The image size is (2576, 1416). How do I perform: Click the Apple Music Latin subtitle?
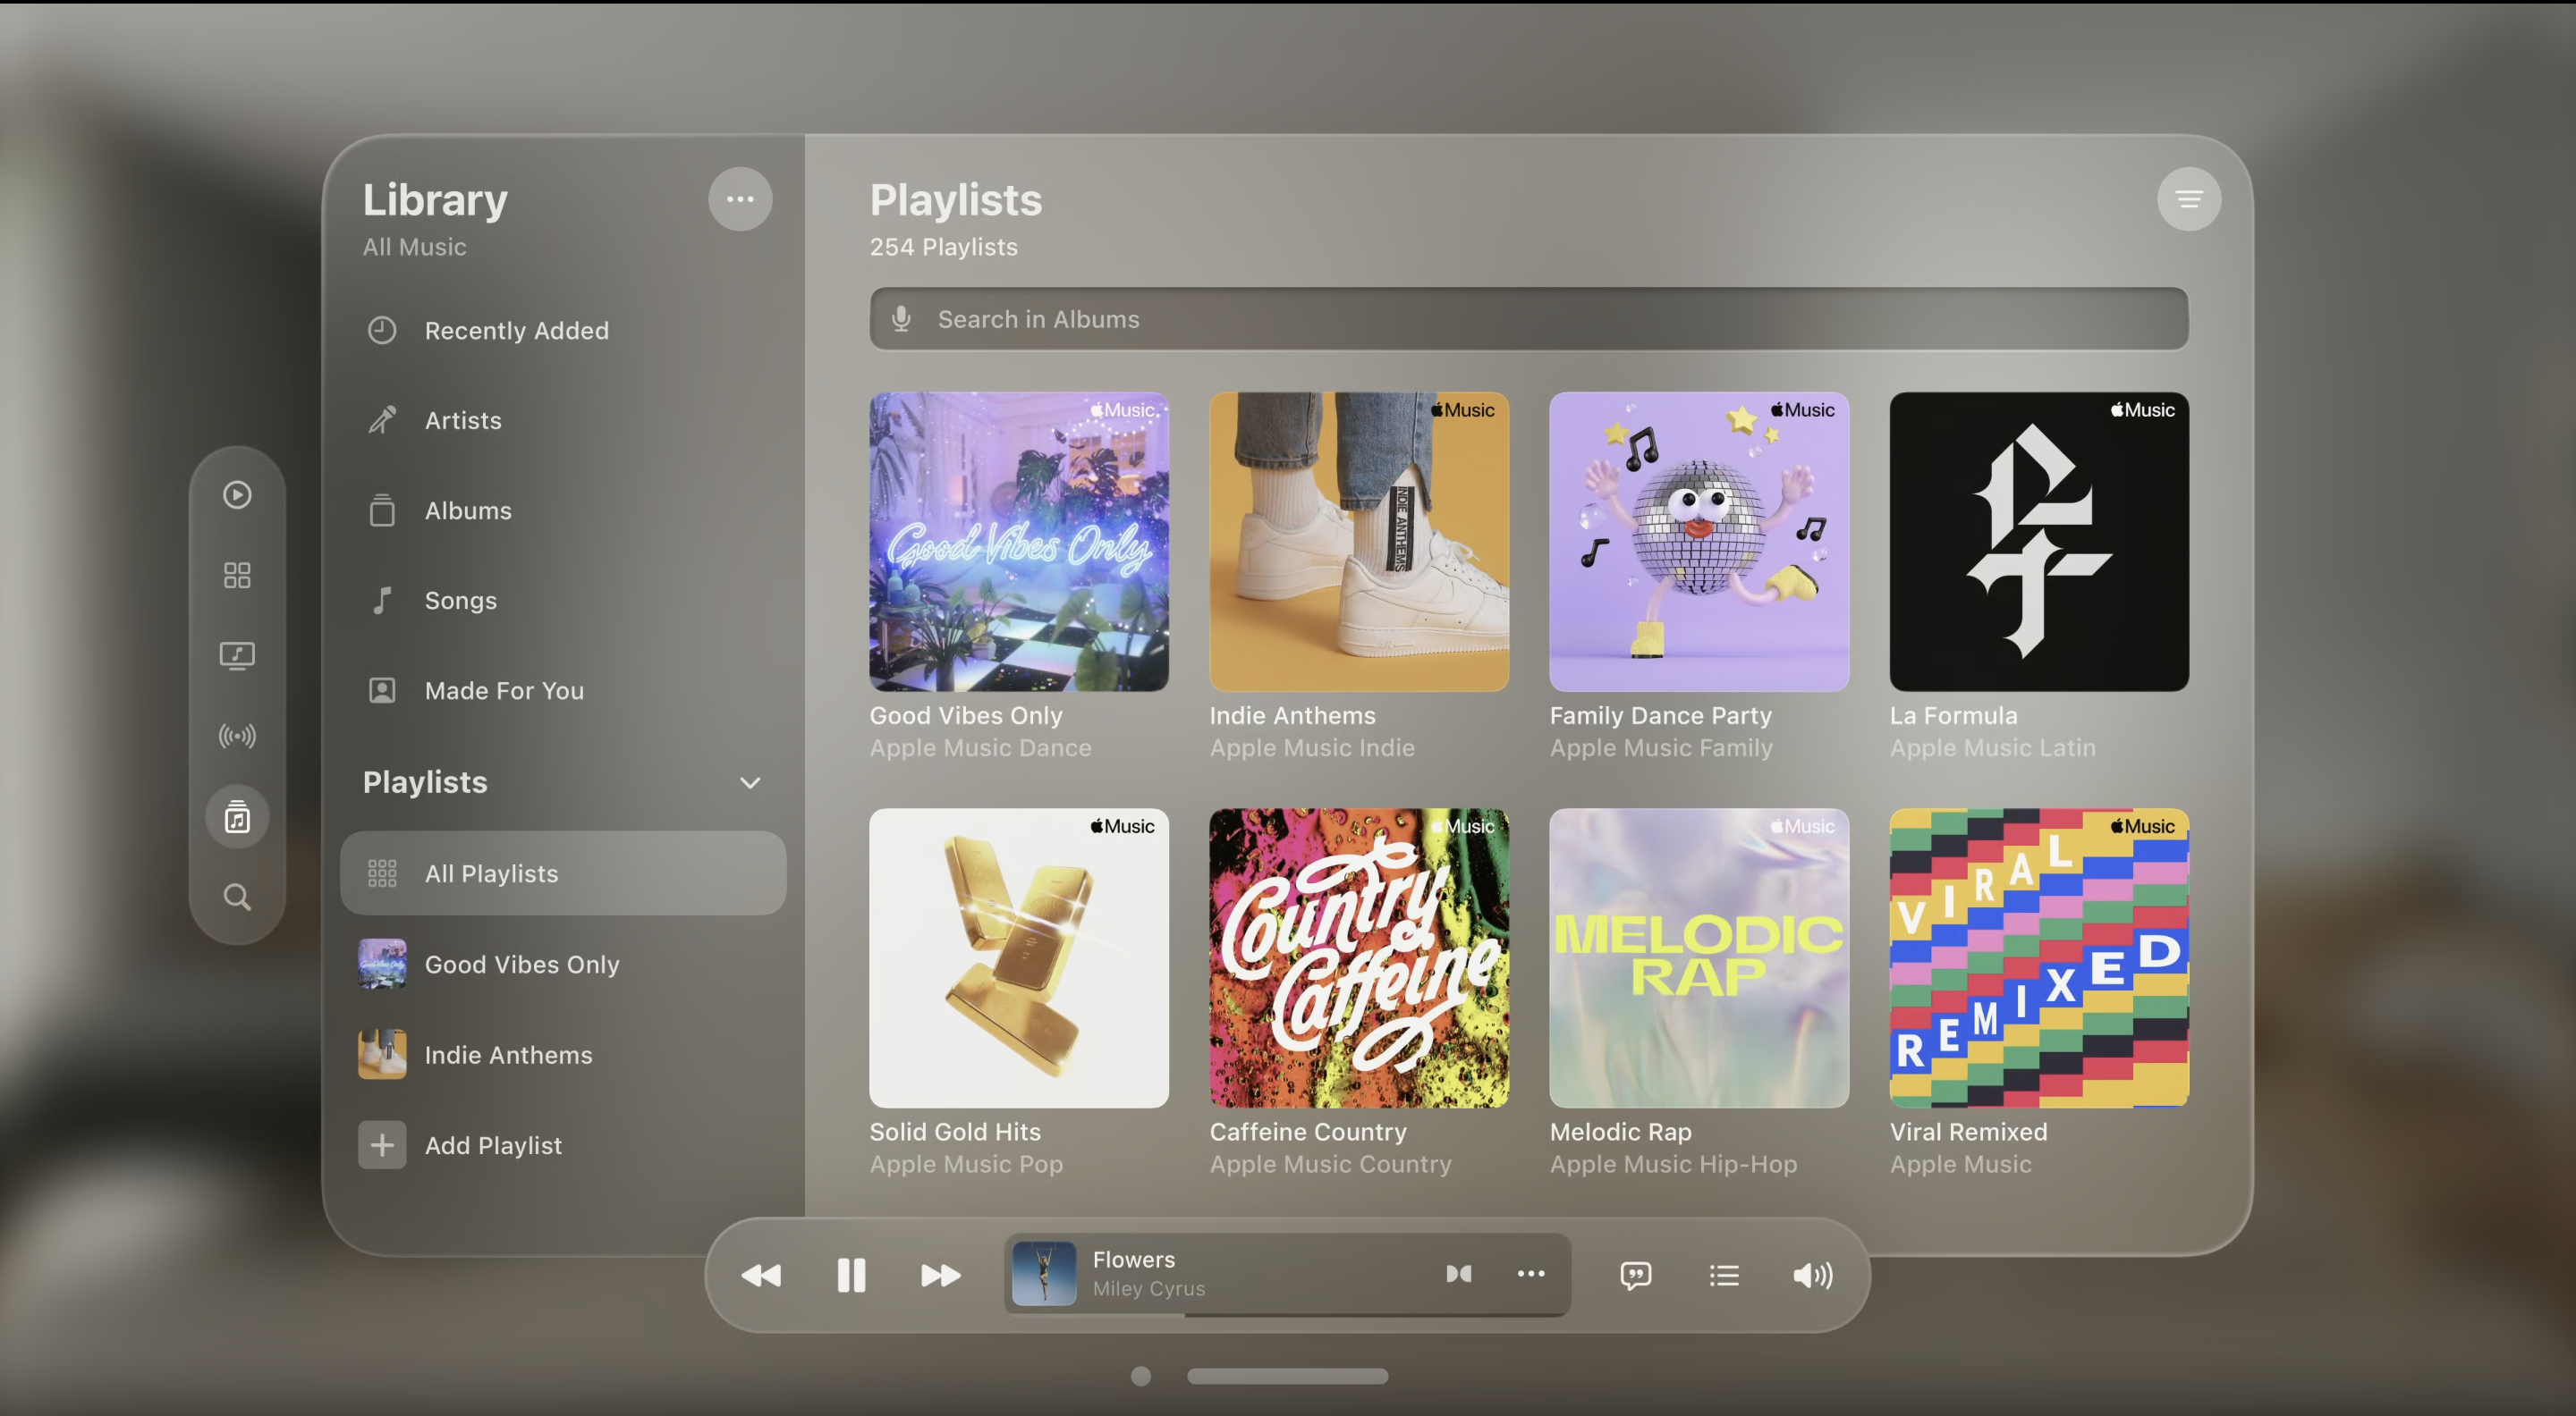1993,747
